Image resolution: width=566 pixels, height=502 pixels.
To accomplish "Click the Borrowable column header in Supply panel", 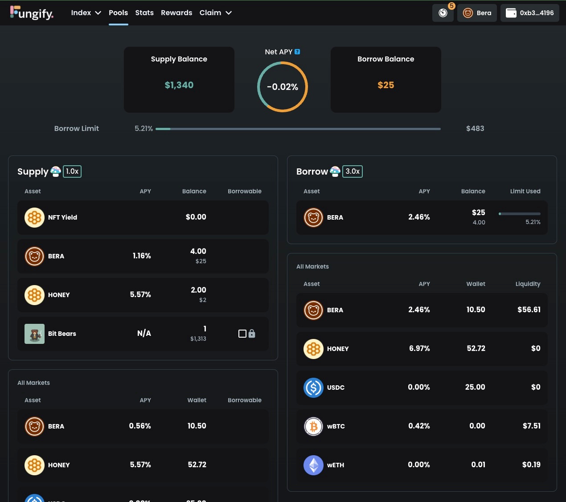I will click(x=245, y=192).
